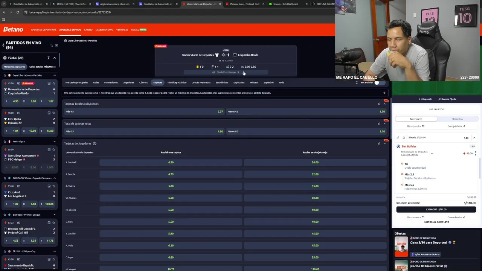Screen dimensions: 482x271
Task: Favorite the Cruz Azul match with its star
Action: point(53,186)
